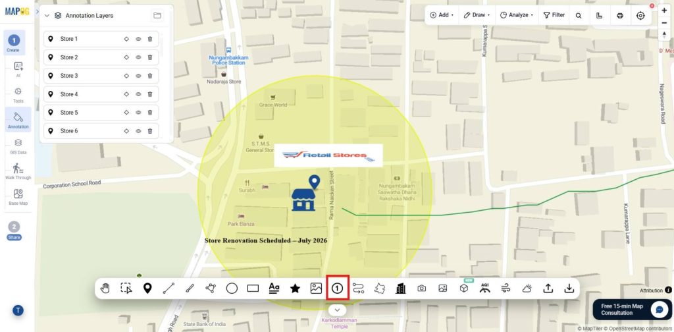674x332 pixels.
Task: Pick the line drawing tool
Action: pos(168,289)
